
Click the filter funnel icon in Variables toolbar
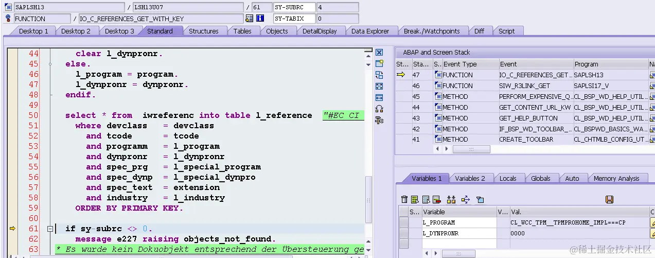click(480, 199)
